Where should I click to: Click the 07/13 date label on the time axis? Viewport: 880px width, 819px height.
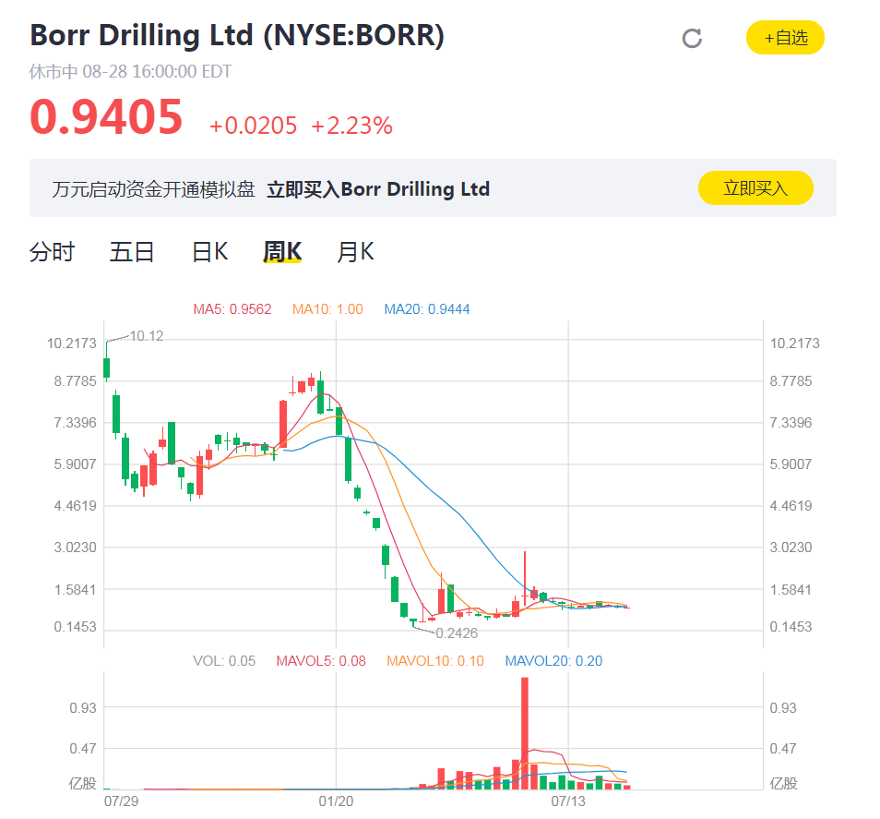coord(568,801)
